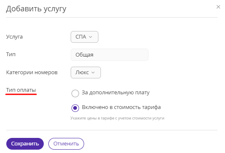Save the service with Сохранить
Screen dimensions: 225x153
click(25, 144)
